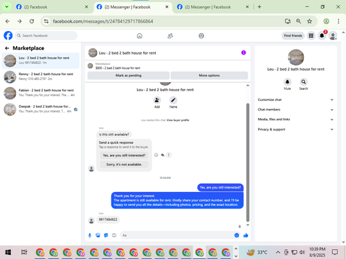Open the clock showing 10:39 PM
This screenshot has height=259, width=346.
(x=317, y=252)
